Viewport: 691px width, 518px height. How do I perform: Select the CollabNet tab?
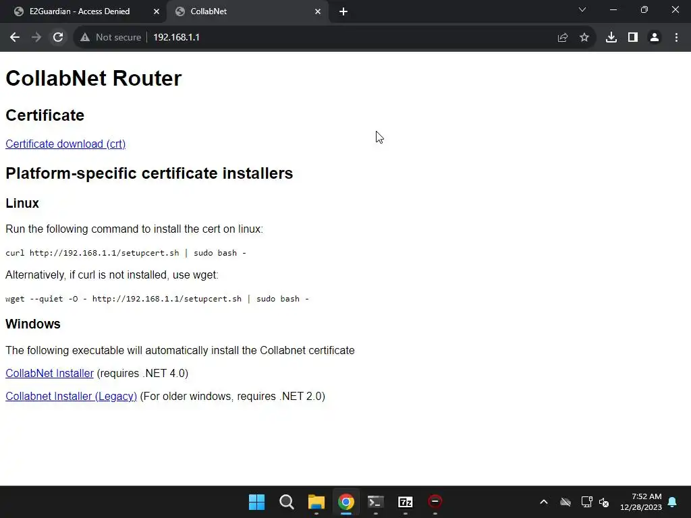247,11
